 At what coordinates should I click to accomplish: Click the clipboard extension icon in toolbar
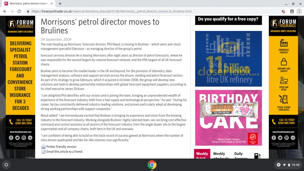[x=292, y=12]
